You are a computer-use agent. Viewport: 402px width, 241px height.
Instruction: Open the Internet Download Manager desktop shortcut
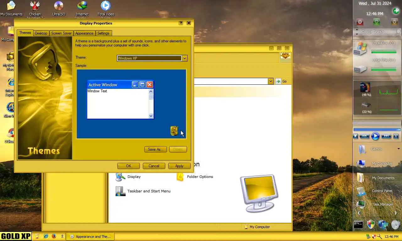tap(82, 9)
